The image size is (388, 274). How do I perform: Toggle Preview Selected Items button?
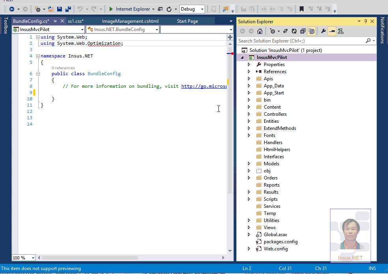(x=332, y=31)
